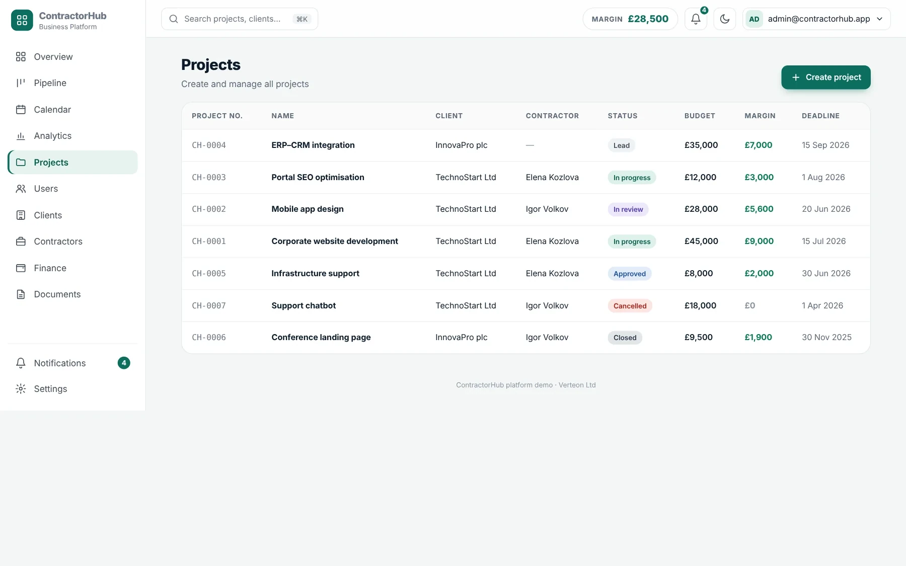
Task: Select the Mobile app design project name
Action: pos(308,209)
